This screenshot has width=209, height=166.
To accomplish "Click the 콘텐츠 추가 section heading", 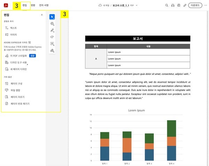I will pyautogui.click(x=9, y=21).
